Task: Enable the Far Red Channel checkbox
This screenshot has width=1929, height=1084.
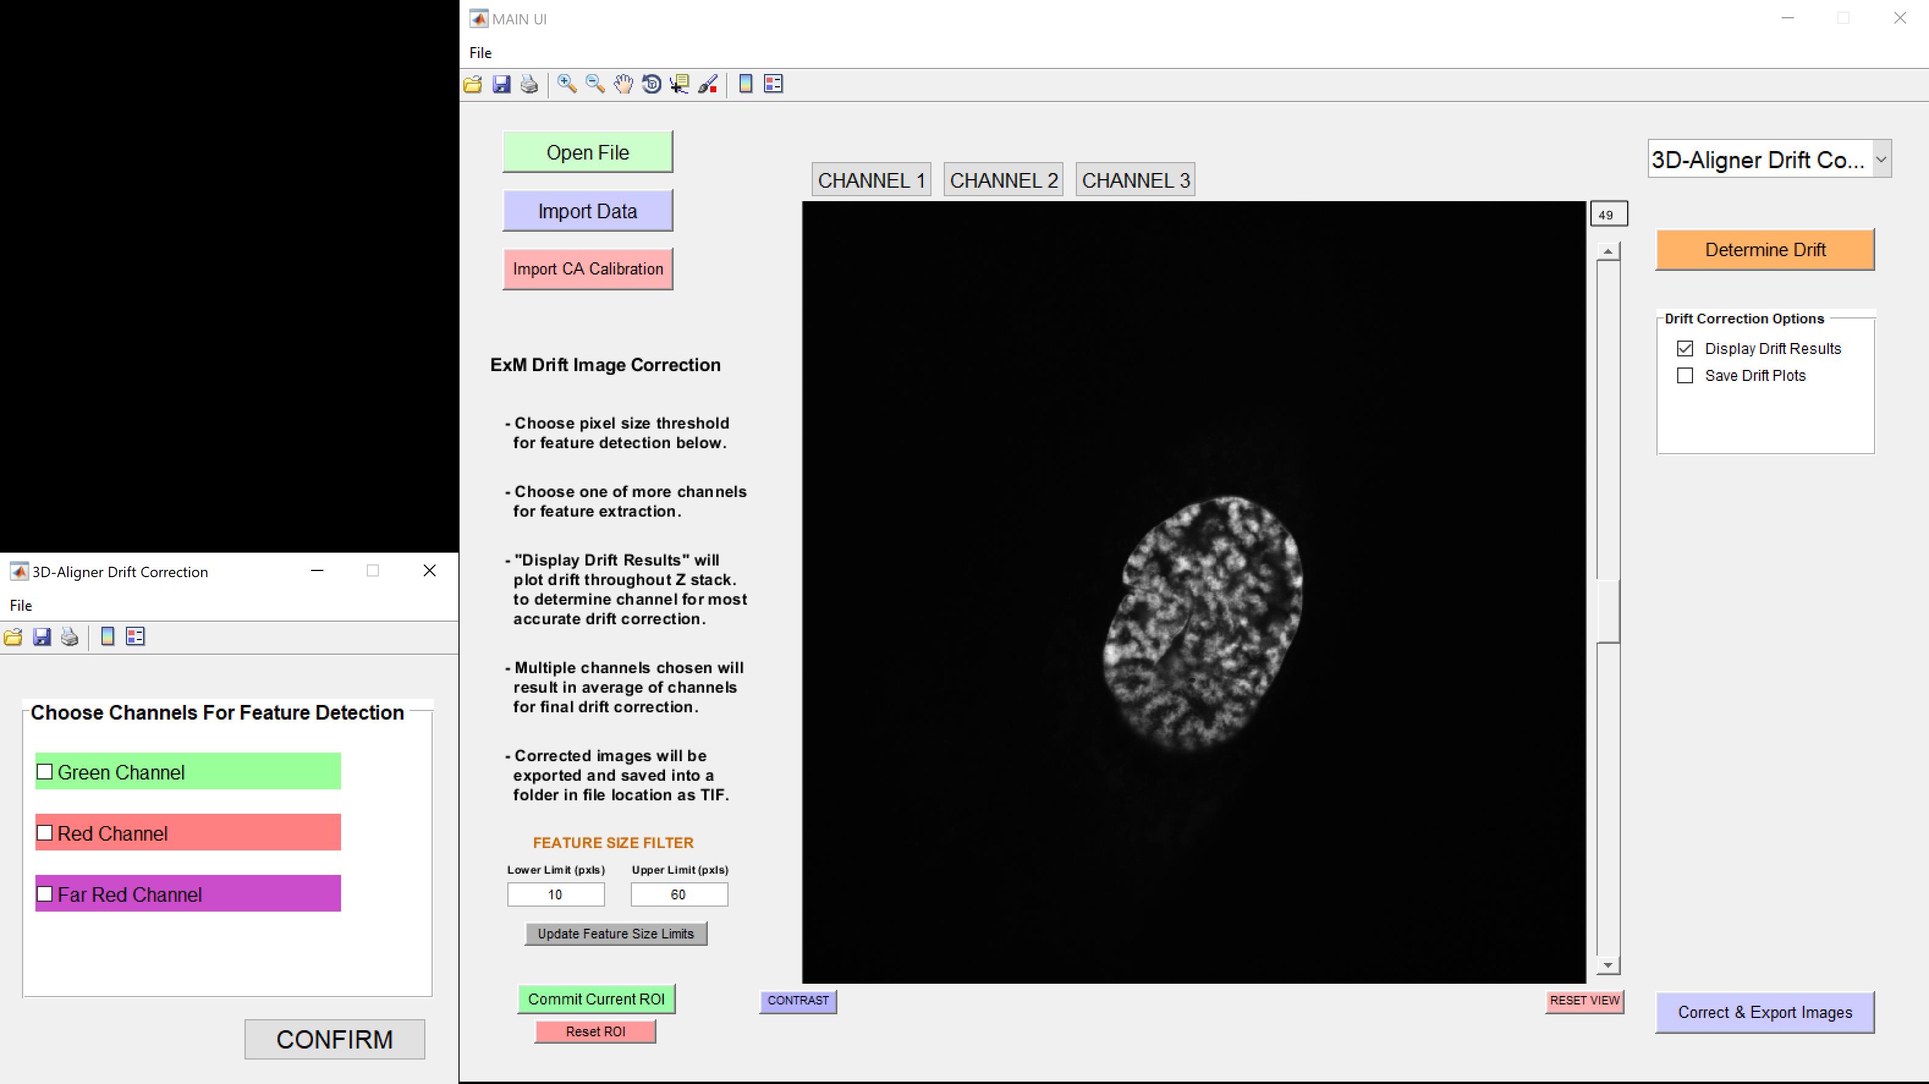Action: tap(45, 894)
